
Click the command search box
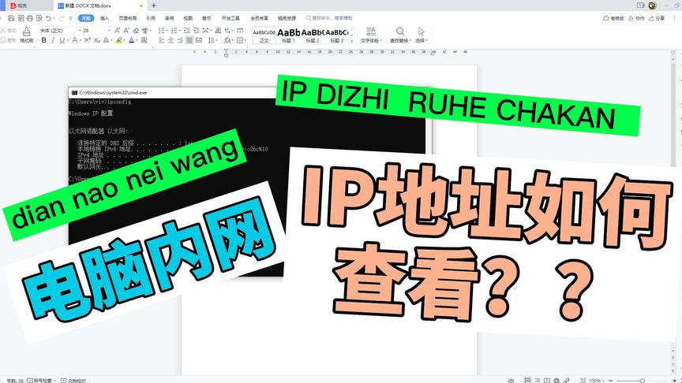click(x=329, y=18)
